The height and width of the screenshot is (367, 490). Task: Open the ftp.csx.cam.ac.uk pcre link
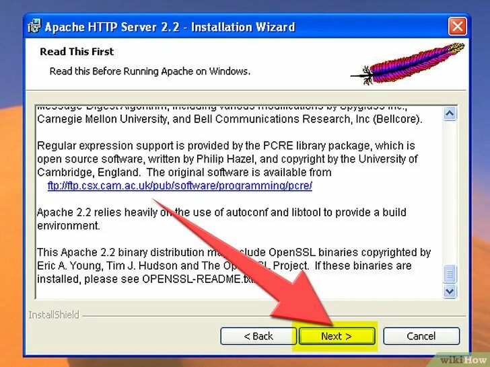[x=180, y=186]
